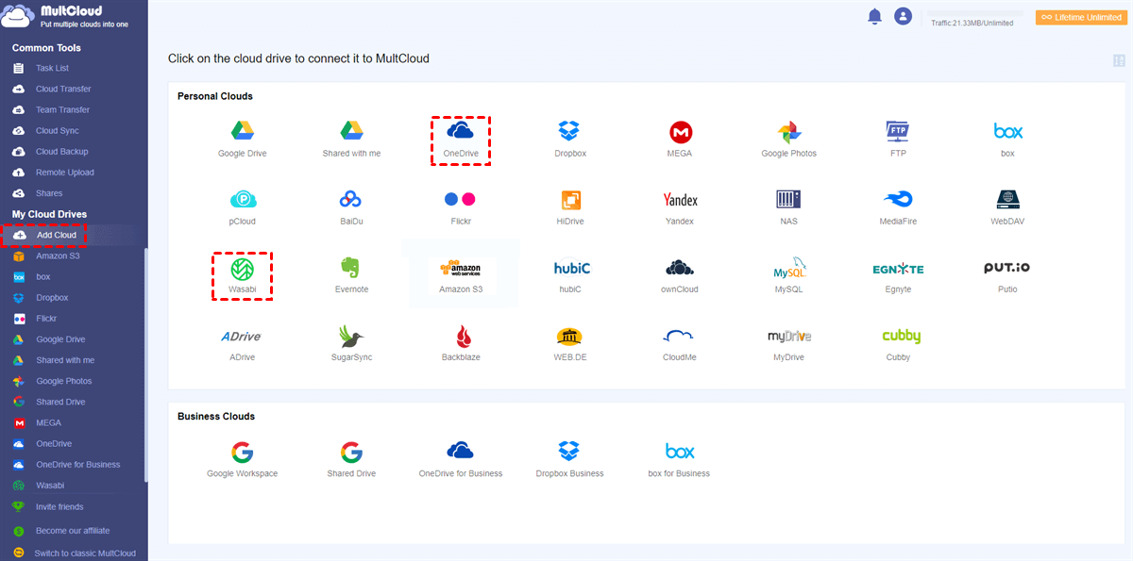Add Wasabi from the Personal Clouds grid

pos(243,275)
